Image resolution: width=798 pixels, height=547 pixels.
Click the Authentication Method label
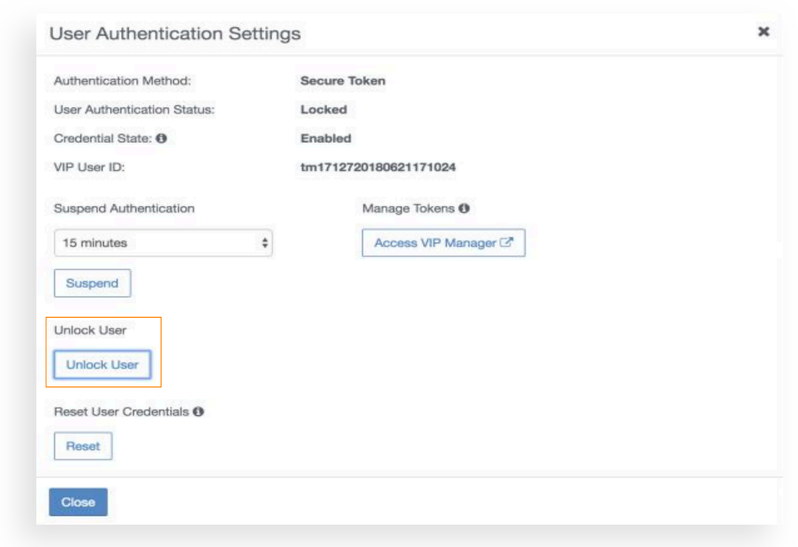pyautogui.click(x=122, y=81)
